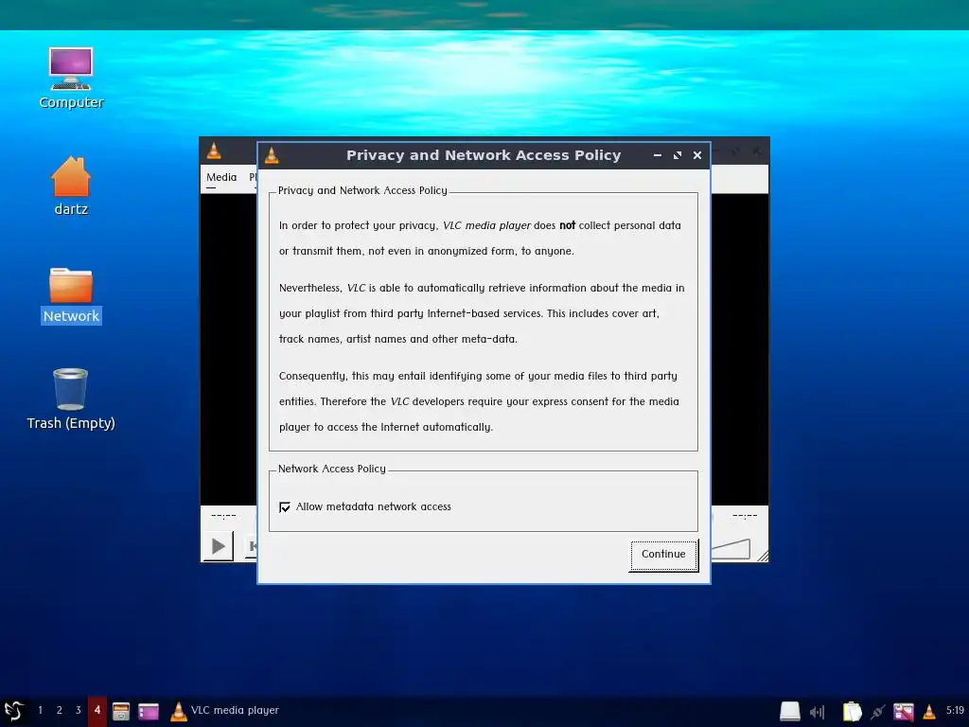
Task: Click the VLC cone icon in the system tray
Action: [x=929, y=712]
